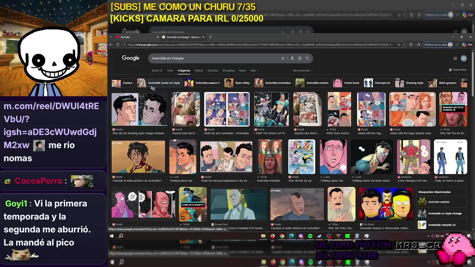Open taskbar search magnifier
The width and height of the screenshot is (475, 267).
tap(121, 236)
